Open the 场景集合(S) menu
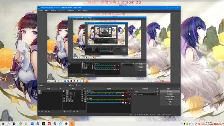The height and width of the screenshot is (126, 224). 71,11
